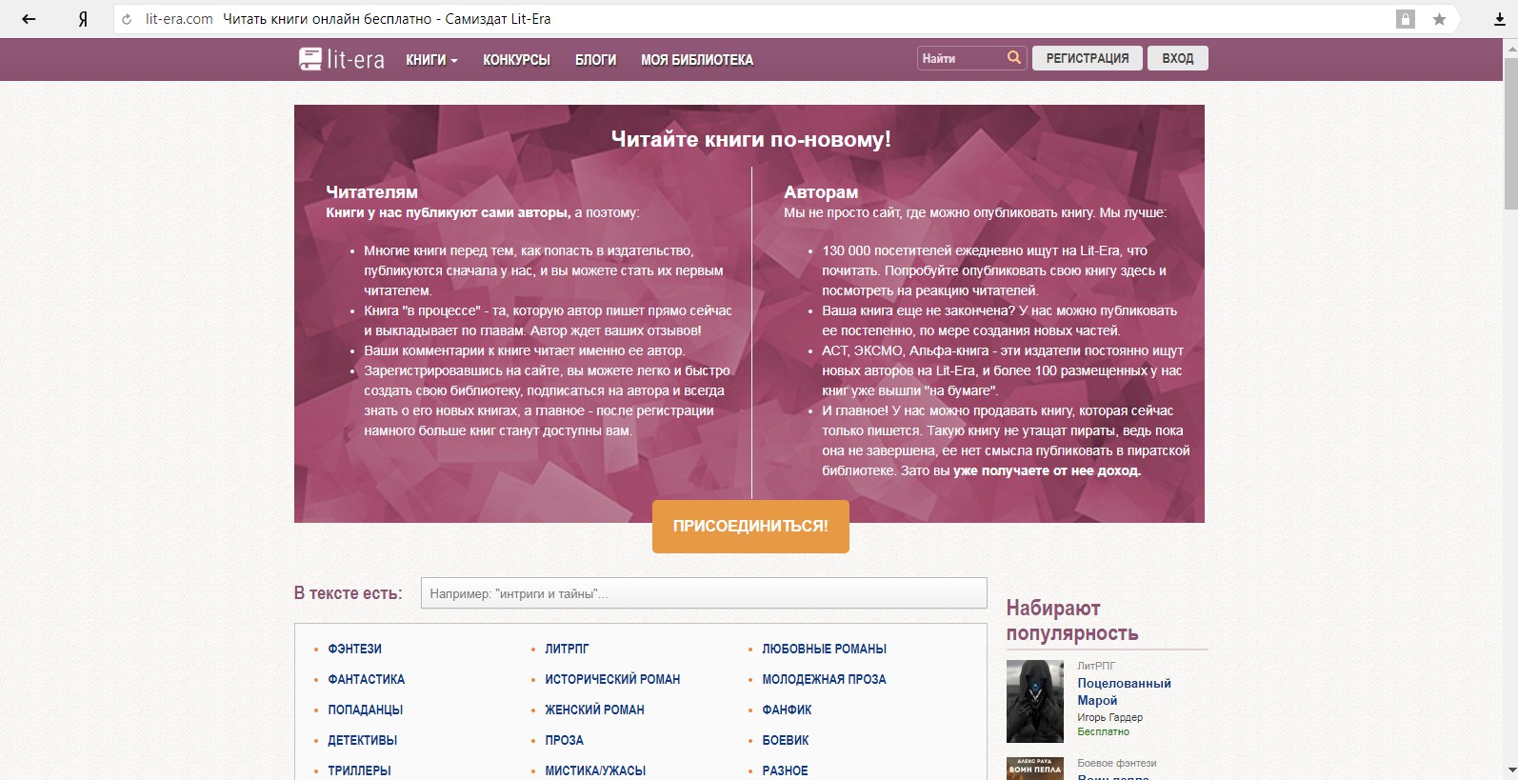Click the scrollbar up arrow
This screenshot has height=780, width=1518.
[x=1510, y=48]
